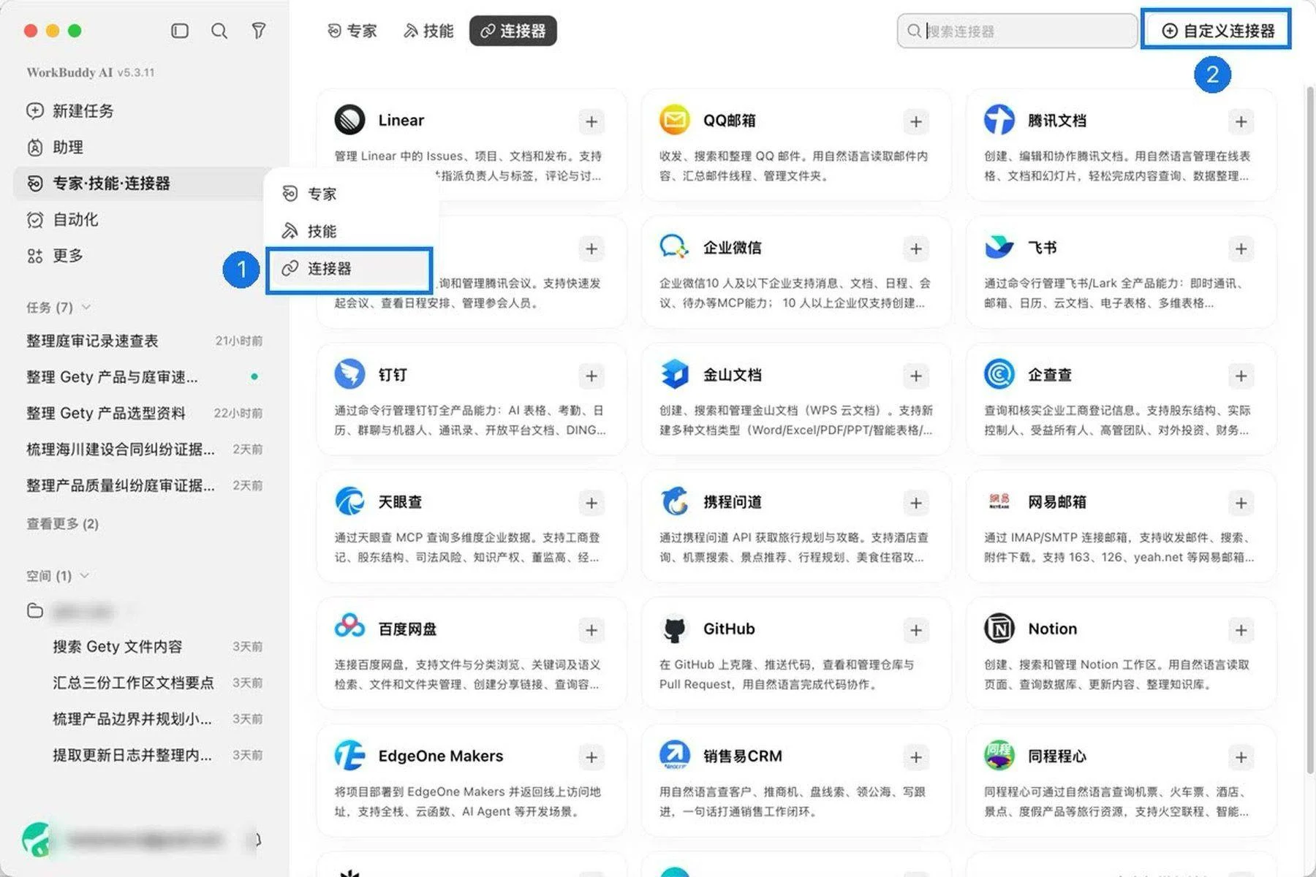Open task 整理庭审记录速查表
This screenshot has width=1316, height=877.
click(144, 341)
